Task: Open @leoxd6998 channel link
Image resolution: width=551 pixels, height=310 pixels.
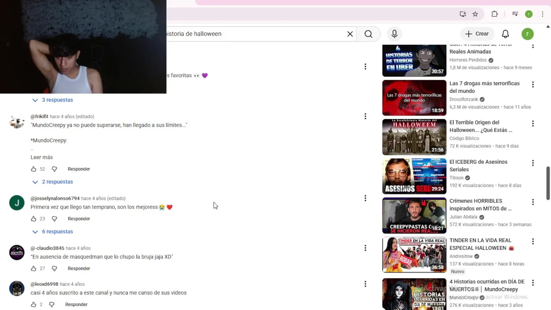Action: [44, 284]
